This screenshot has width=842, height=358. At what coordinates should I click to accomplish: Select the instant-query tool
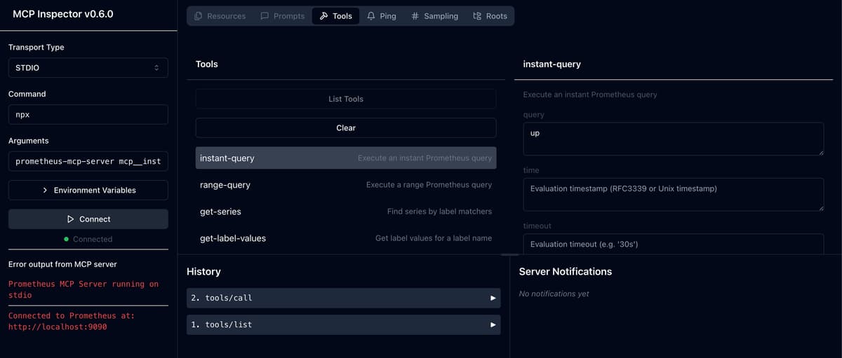[346, 158]
